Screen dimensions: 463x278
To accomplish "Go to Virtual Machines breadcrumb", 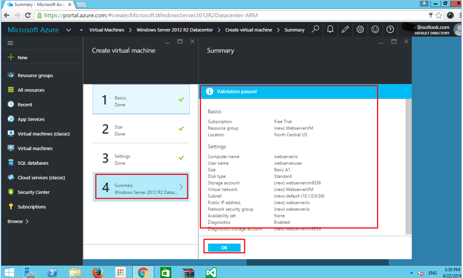I will pyautogui.click(x=107, y=30).
